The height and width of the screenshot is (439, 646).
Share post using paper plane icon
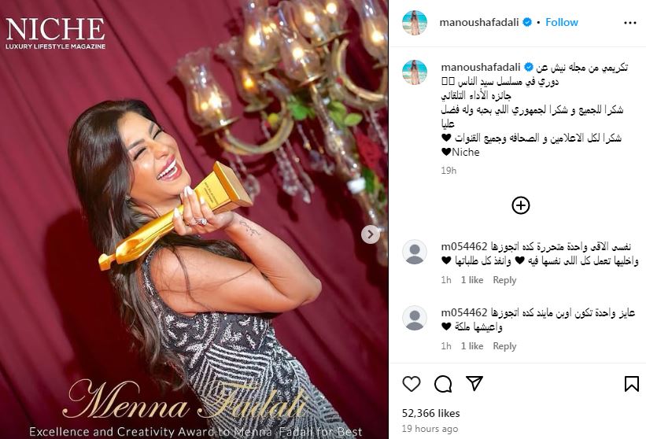point(474,383)
